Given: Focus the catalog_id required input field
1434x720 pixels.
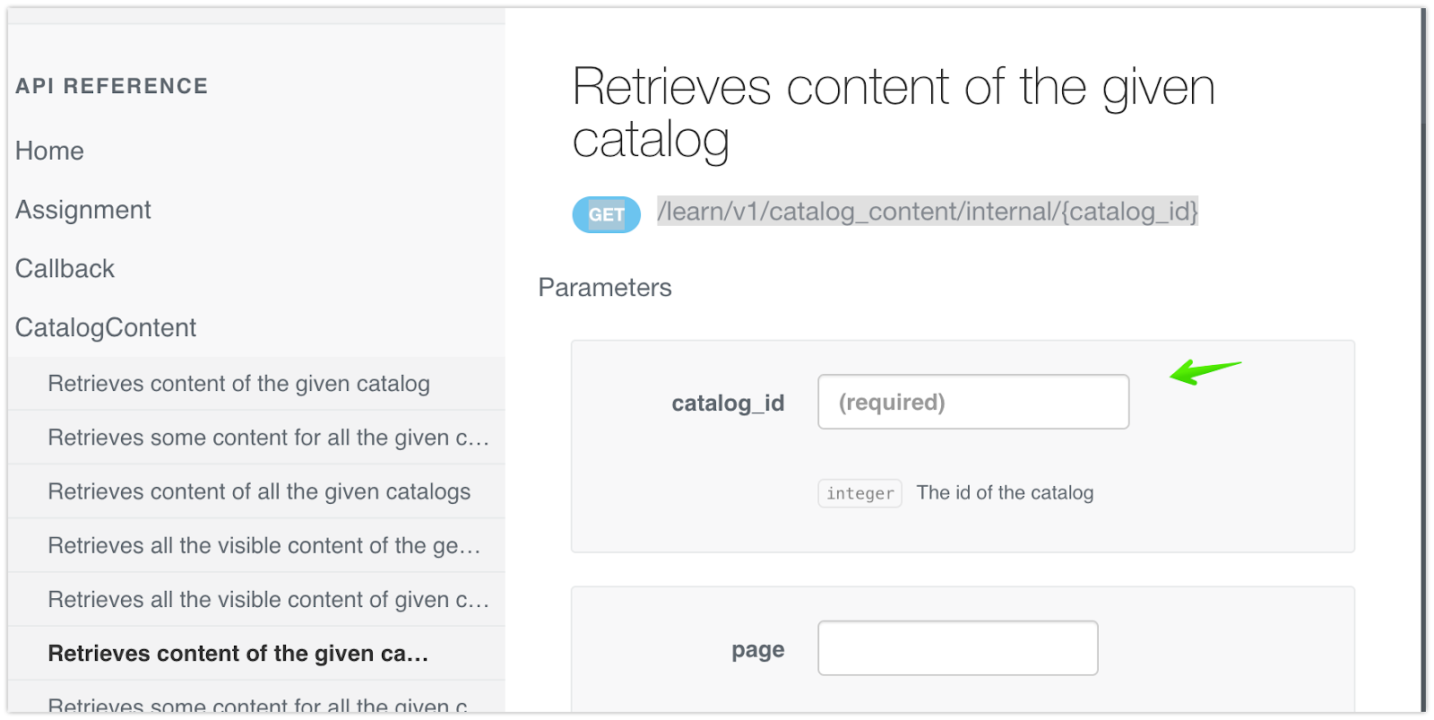Looking at the screenshot, I should 972,402.
